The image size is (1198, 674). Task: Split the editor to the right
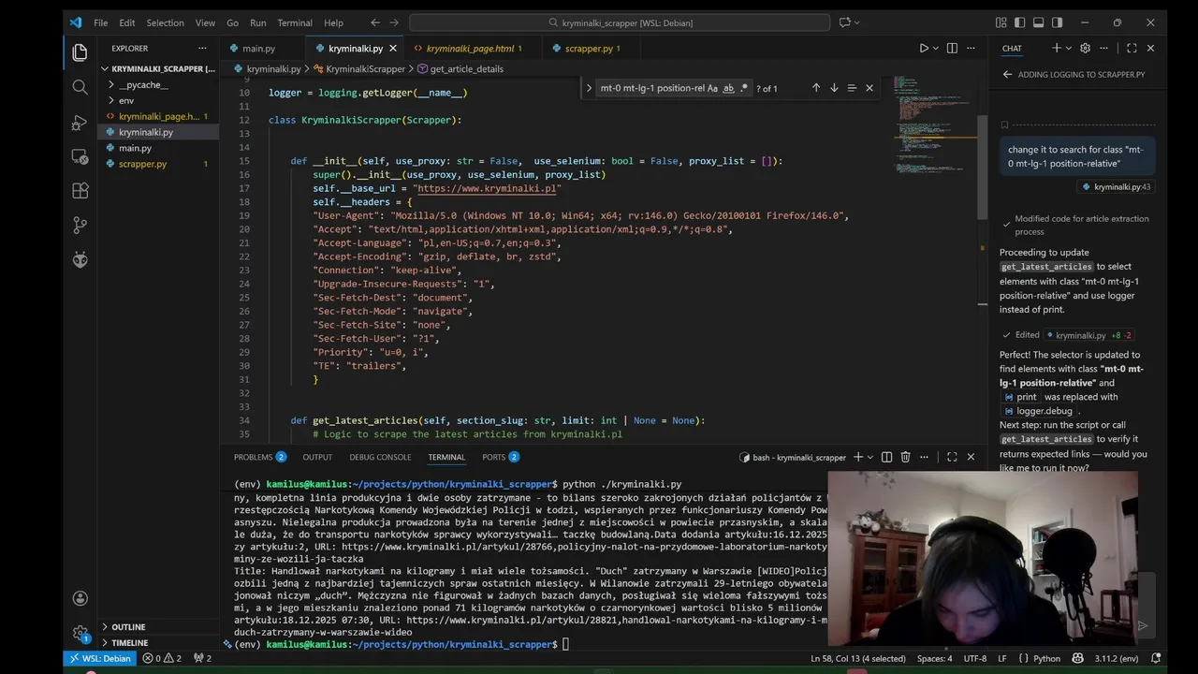click(x=952, y=48)
